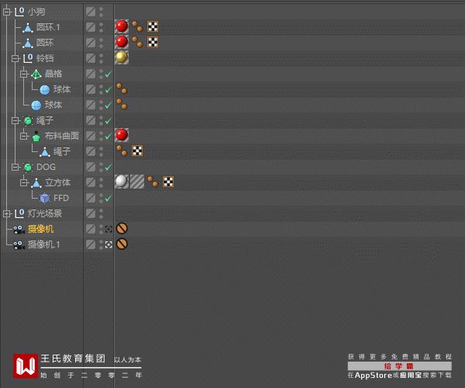Toggle enable checkmark for 布料曲面
The width and height of the screenshot is (465, 388).
click(x=108, y=137)
